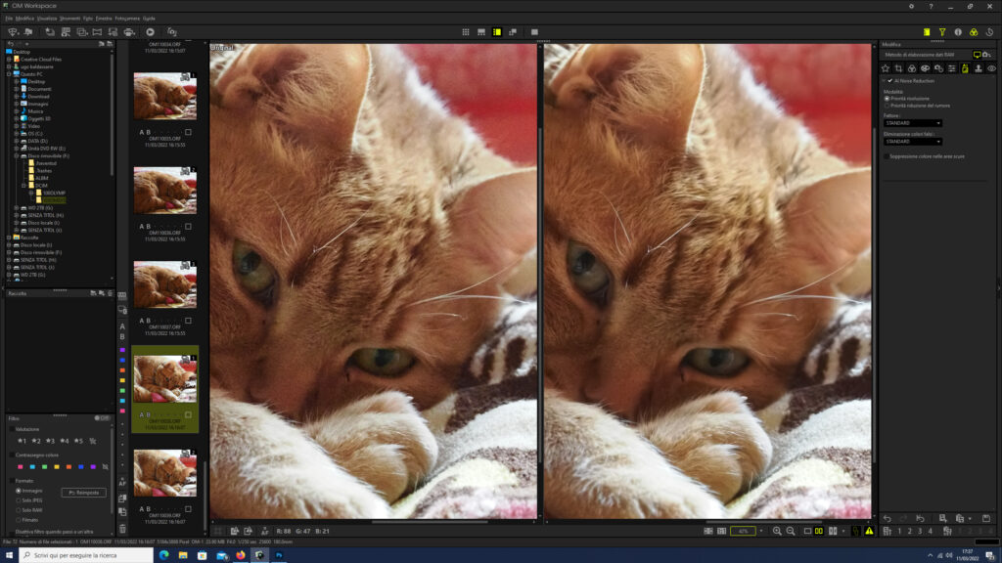Open the Eliminazione colori falsi dropdown

[x=913, y=142]
